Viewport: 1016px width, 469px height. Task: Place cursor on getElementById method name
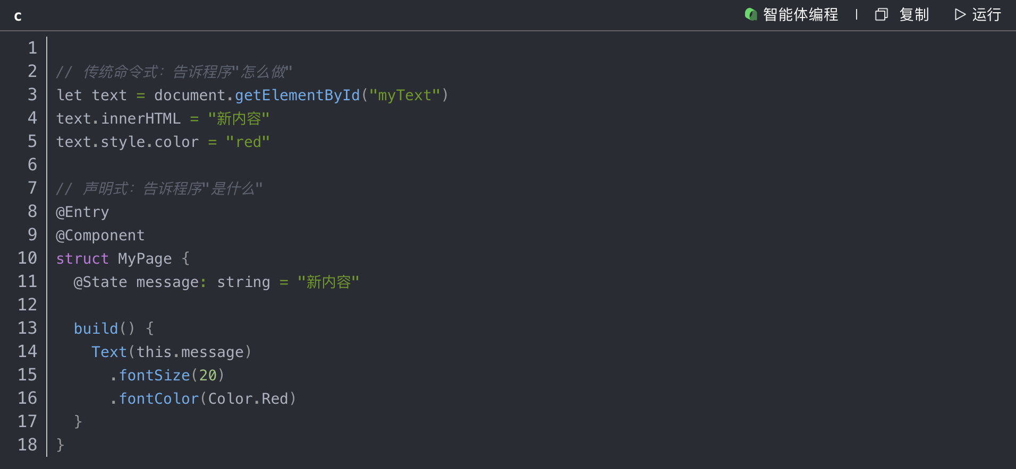pos(297,95)
